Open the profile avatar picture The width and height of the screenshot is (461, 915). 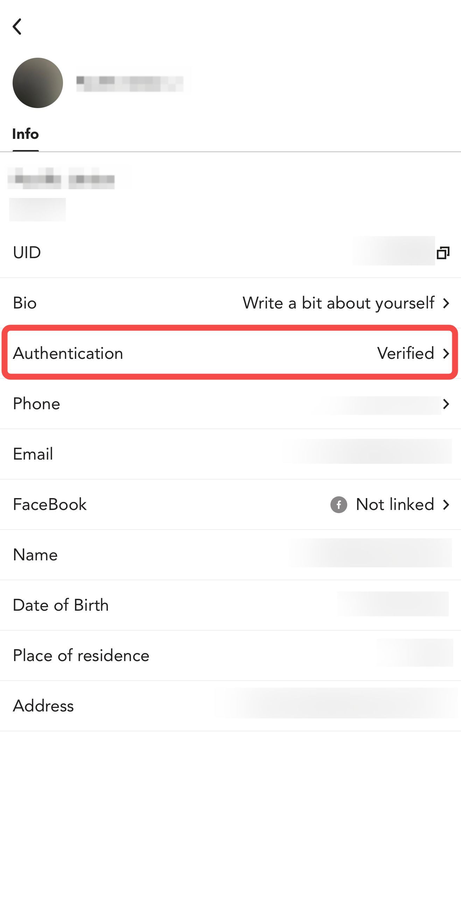coord(38,83)
